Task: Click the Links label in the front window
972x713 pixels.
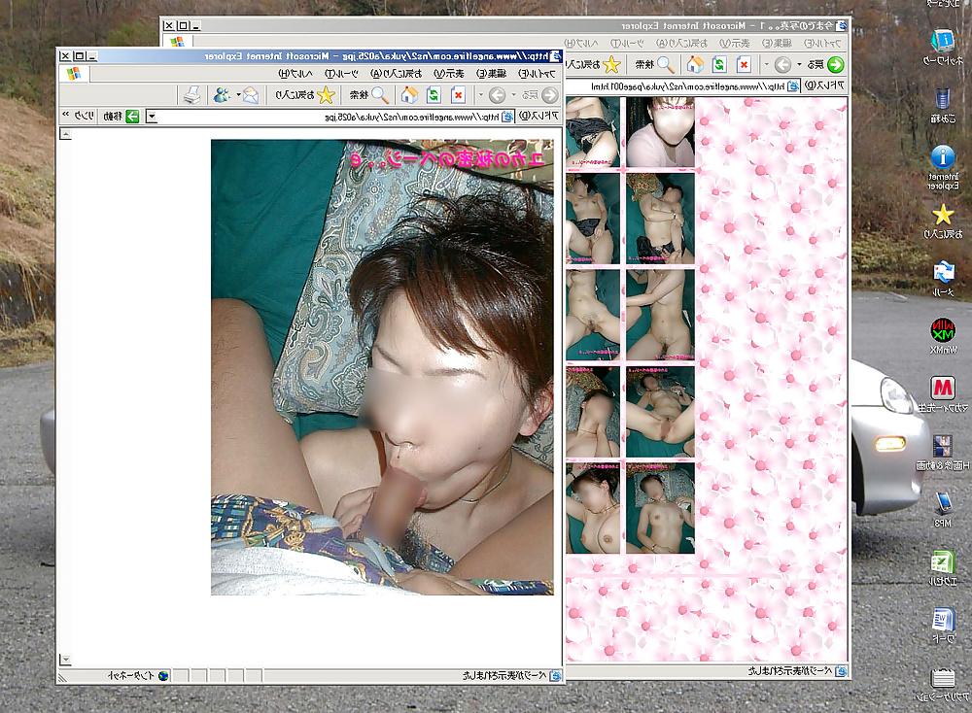Action: coord(85,116)
